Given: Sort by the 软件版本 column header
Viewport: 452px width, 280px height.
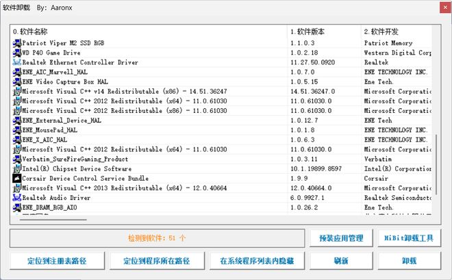Looking at the screenshot, I should click(324, 31).
